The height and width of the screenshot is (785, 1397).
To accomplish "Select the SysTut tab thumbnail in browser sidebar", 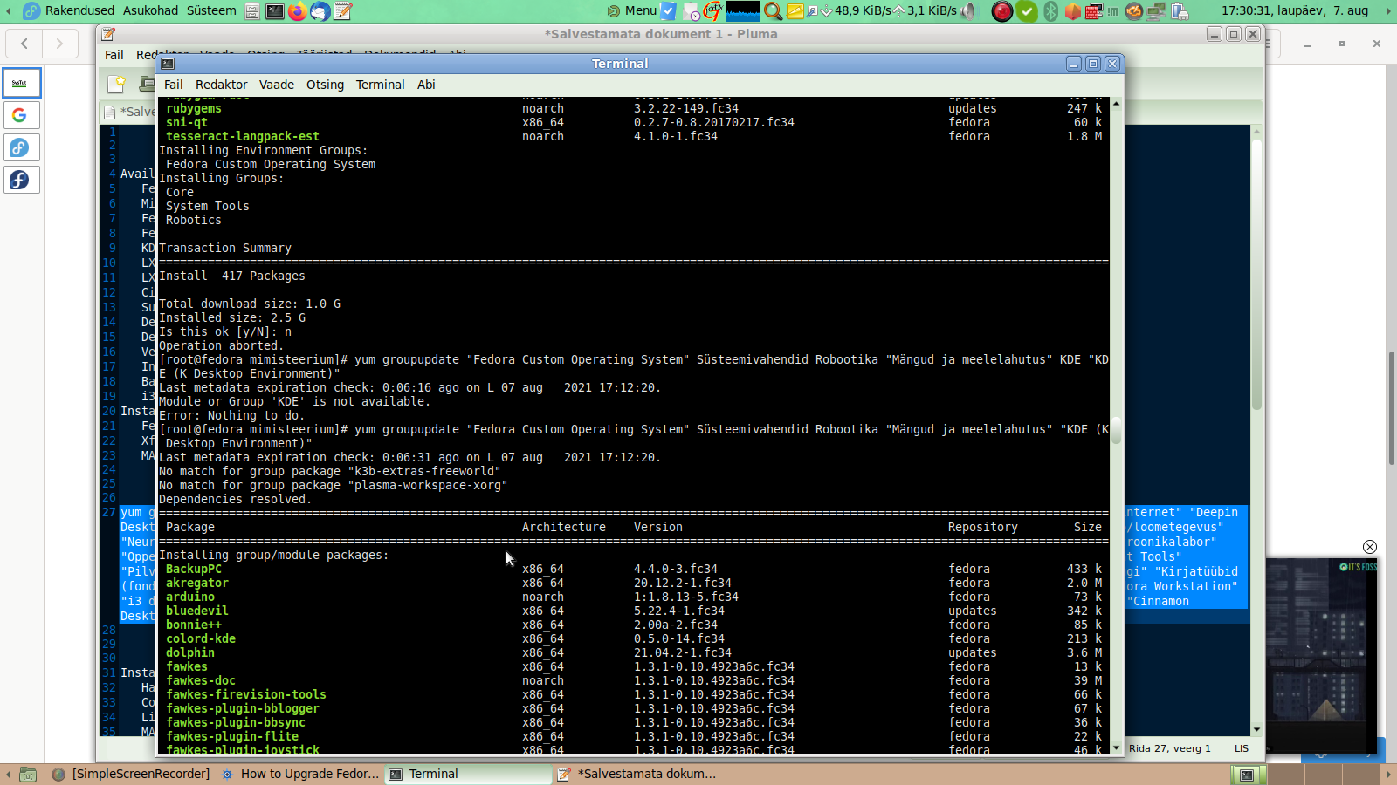I will click(x=21, y=83).
